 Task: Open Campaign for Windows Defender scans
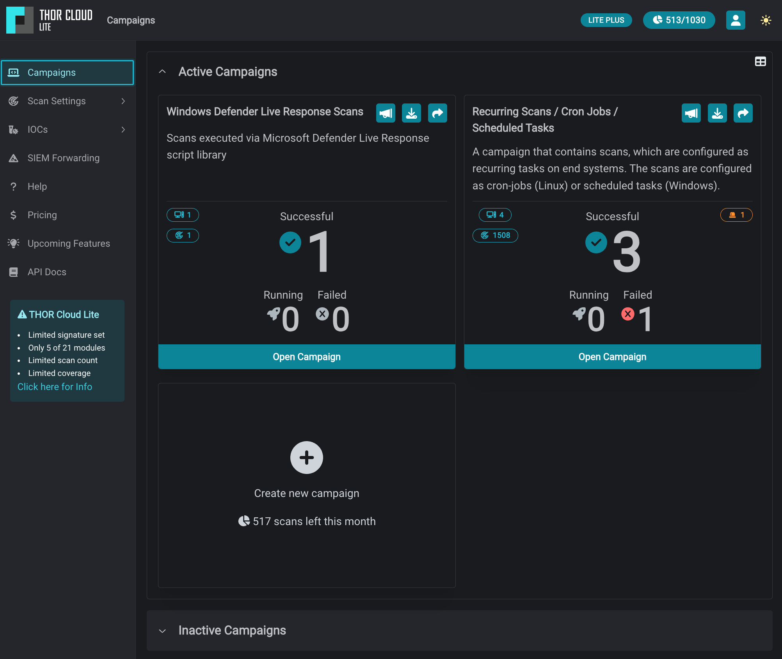tap(307, 357)
